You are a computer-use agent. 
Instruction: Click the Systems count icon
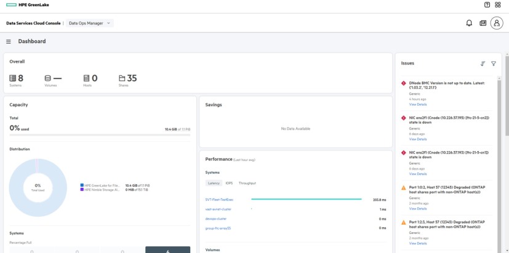[13, 78]
